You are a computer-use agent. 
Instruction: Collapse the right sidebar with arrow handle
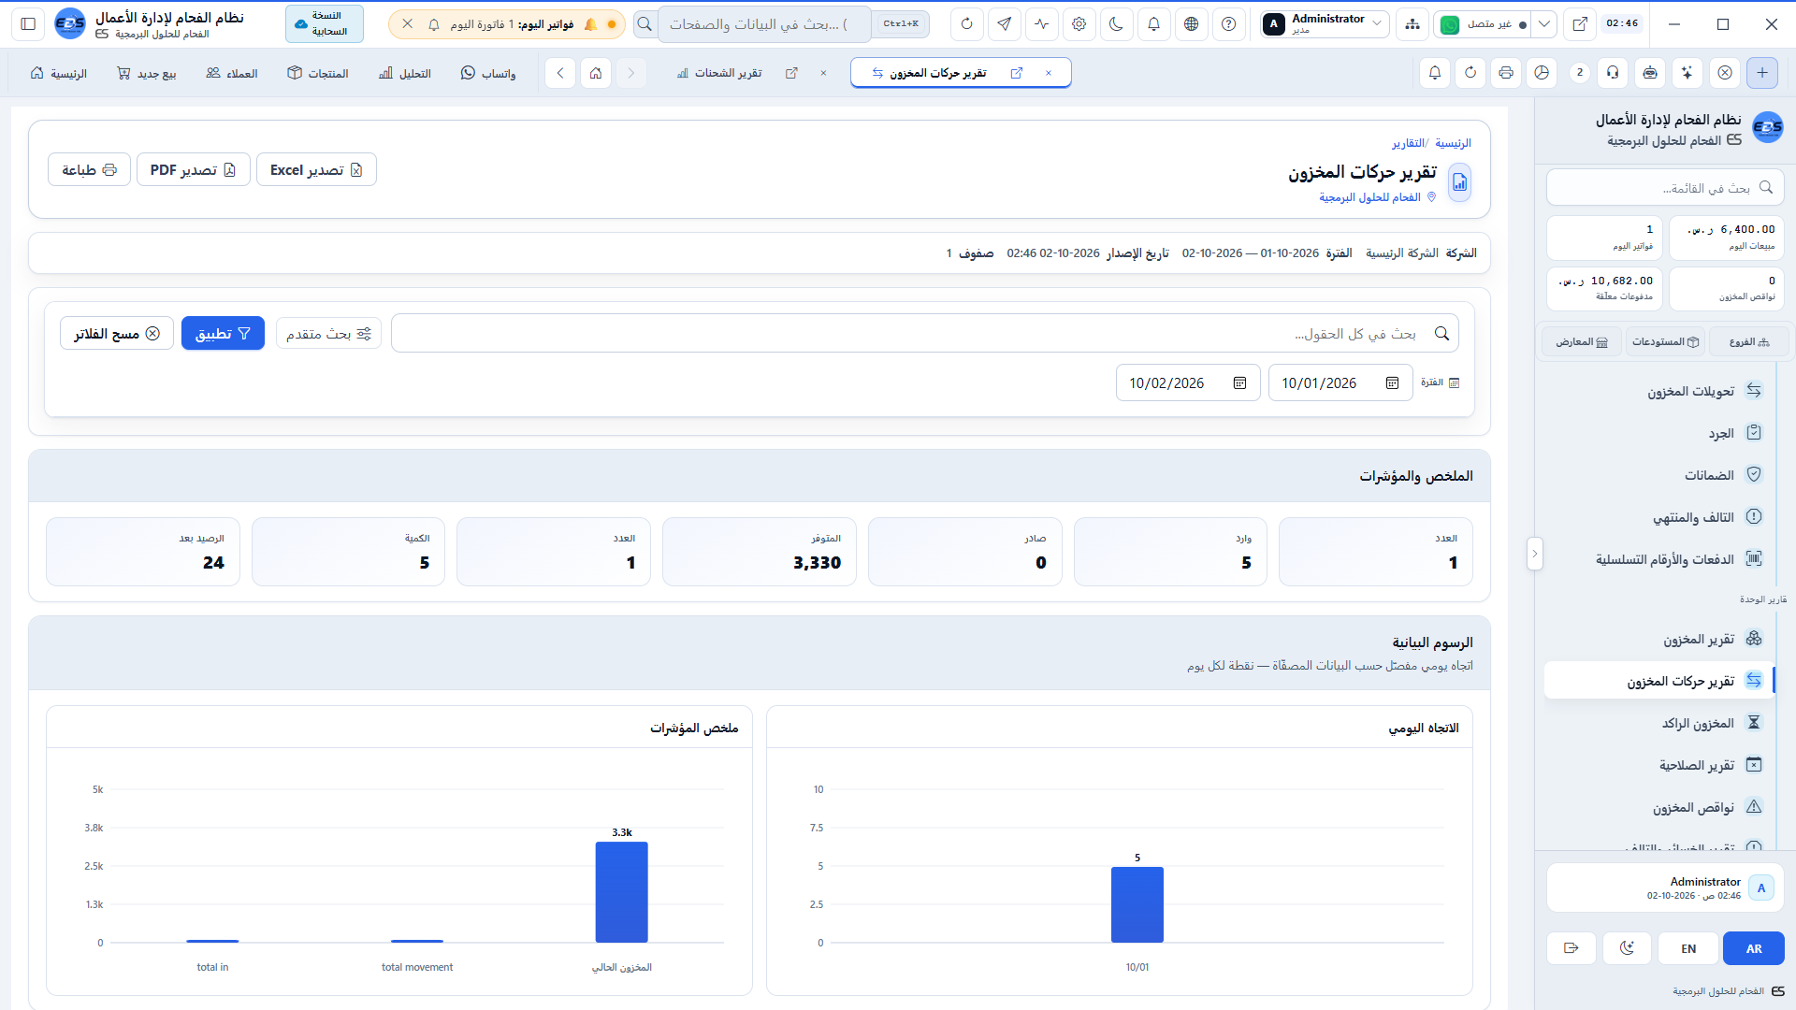click(x=1534, y=554)
